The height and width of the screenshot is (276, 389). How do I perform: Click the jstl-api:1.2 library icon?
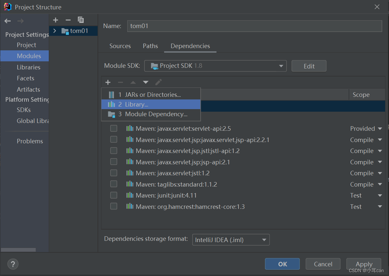coord(130,151)
